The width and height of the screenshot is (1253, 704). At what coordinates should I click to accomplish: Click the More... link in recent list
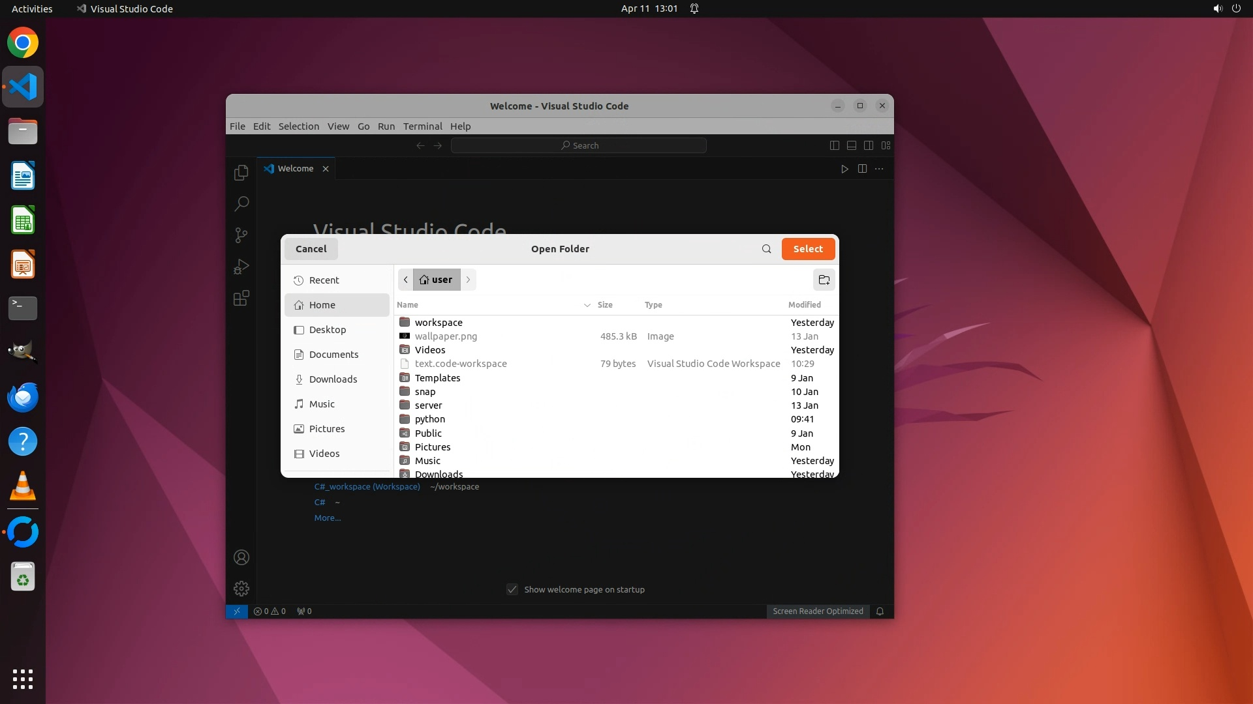coord(327,518)
